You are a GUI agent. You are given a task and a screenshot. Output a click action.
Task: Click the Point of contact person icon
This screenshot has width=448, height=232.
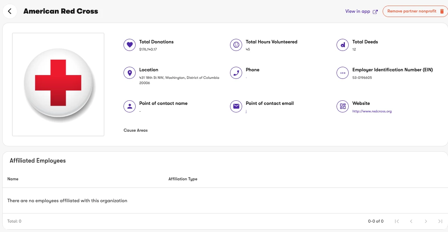[x=130, y=106]
